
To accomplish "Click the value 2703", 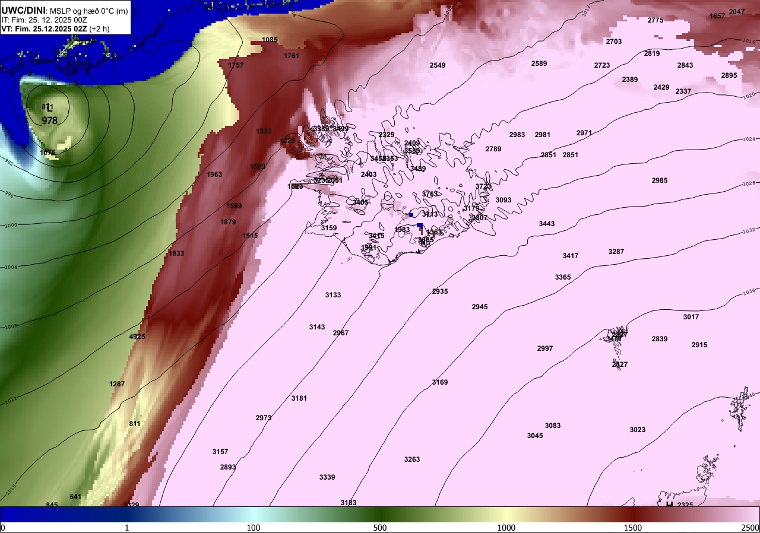I will (614, 42).
